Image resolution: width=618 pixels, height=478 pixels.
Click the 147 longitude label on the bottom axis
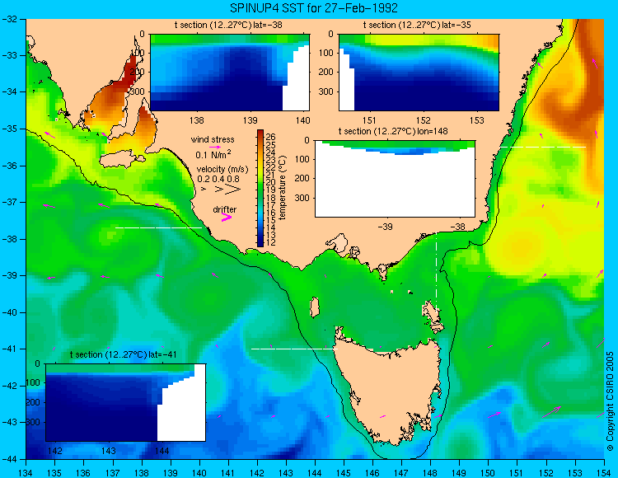[x=401, y=473]
